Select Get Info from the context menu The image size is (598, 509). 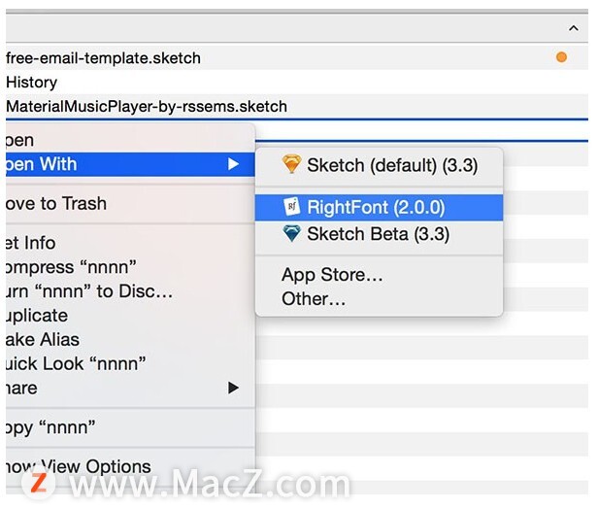click(130, 243)
